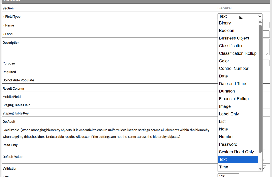The height and width of the screenshot is (177, 275).
Task: Click the Staging Table Key label
Action: click(x=15, y=113)
